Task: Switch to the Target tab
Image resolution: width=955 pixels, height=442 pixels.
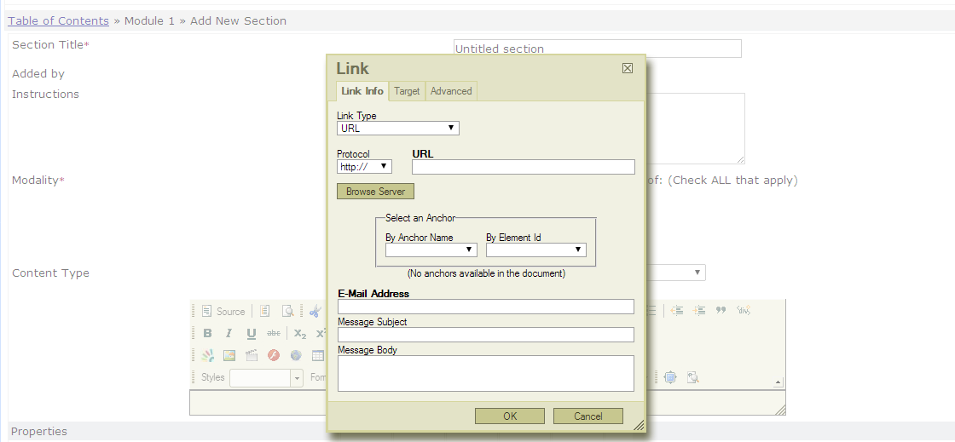Action: 407,91
